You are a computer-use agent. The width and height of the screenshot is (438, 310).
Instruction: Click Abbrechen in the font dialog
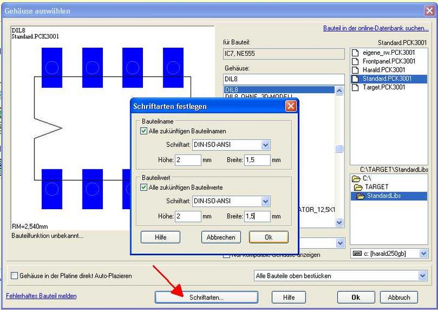(221, 237)
